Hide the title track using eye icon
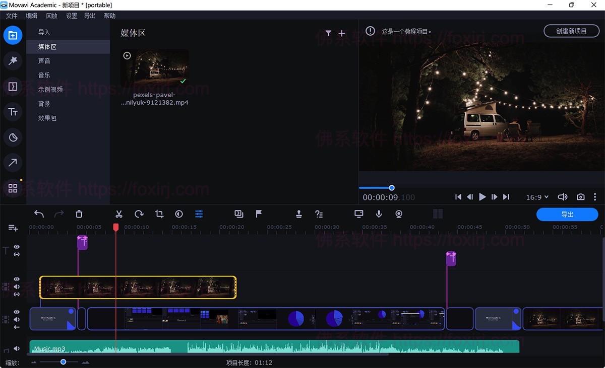This screenshot has height=368, width=605. (17, 247)
